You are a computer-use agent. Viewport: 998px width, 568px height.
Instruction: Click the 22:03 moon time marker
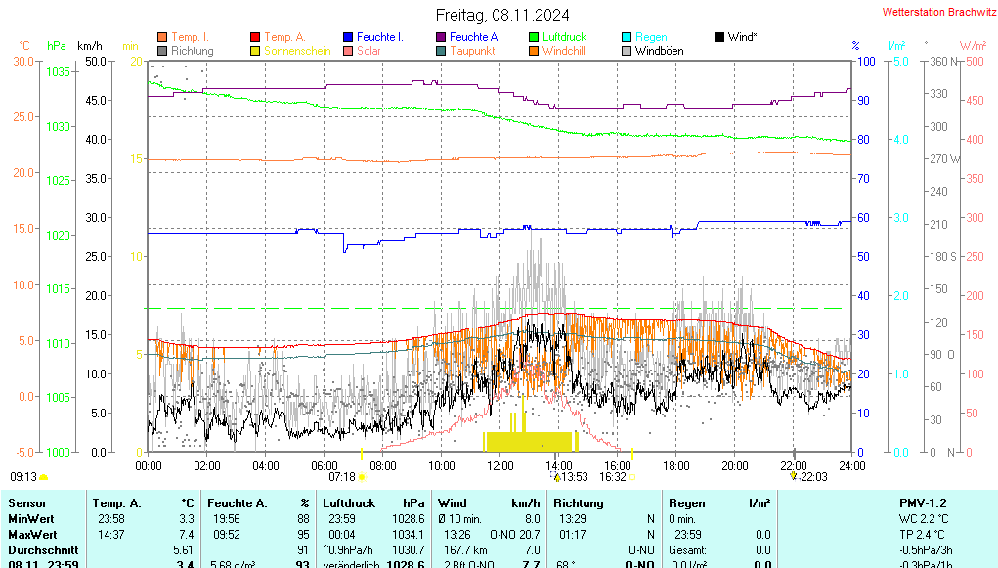(x=813, y=477)
